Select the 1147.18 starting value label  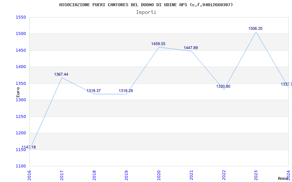point(28,147)
